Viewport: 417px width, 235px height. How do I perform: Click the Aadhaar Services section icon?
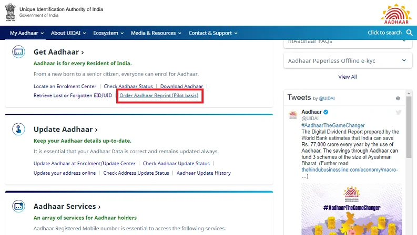point(18,206)
